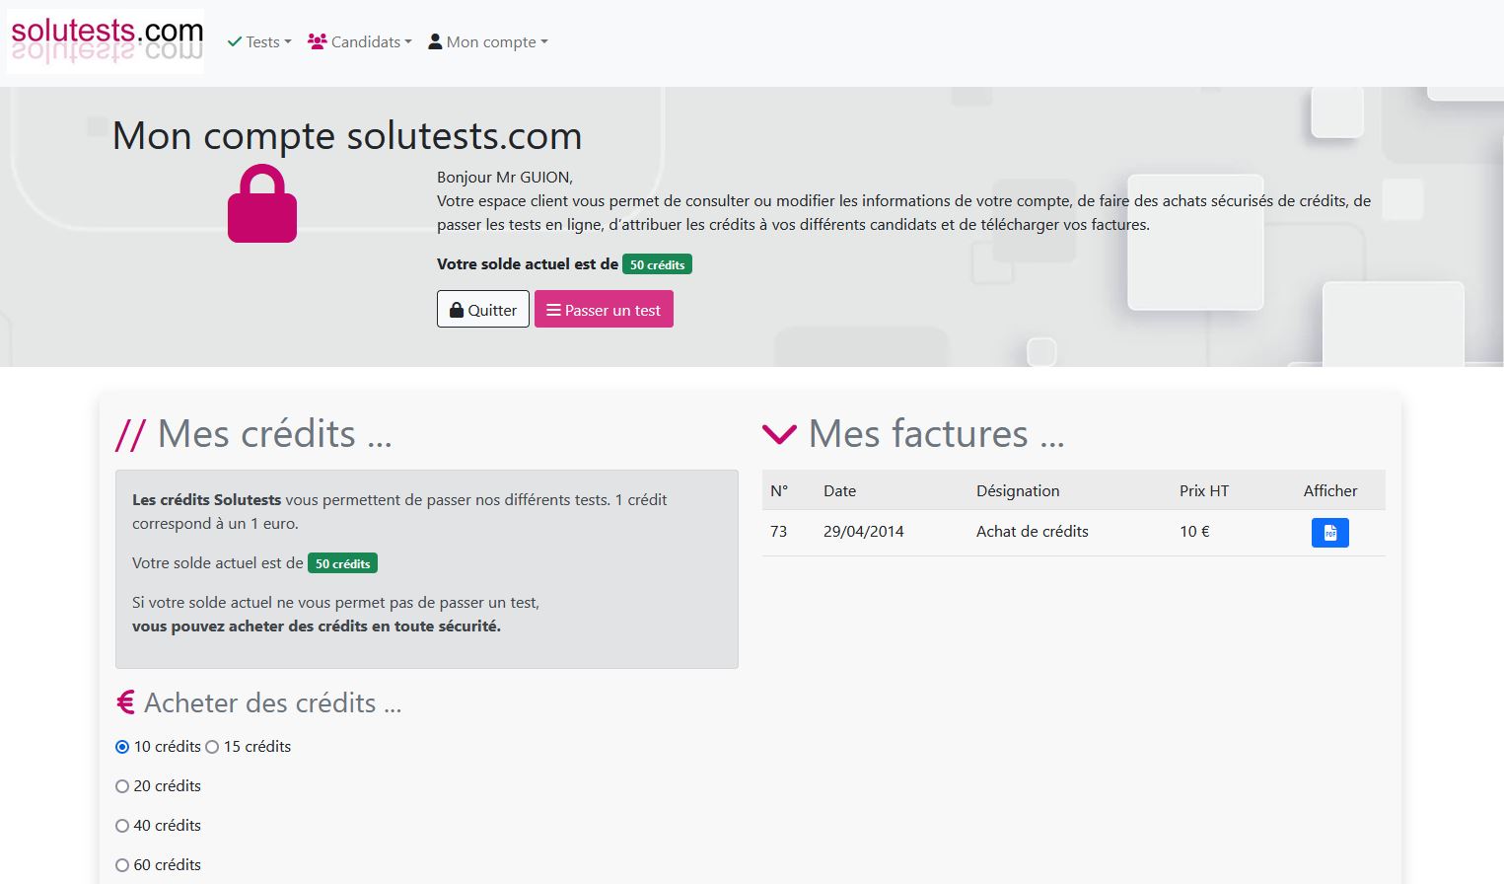
Task: Click the Mes factures heading text
Action: (937, 434)
